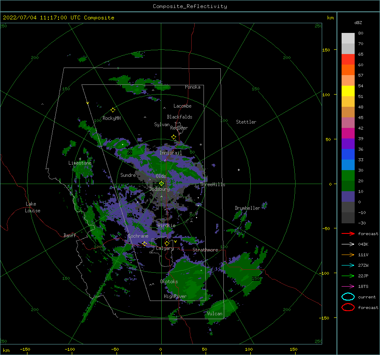The height and width of the screenshot is (355, 380).
Task: Pick the cyan 27ZW arrow symbol
Action: (x=348, y=266)
